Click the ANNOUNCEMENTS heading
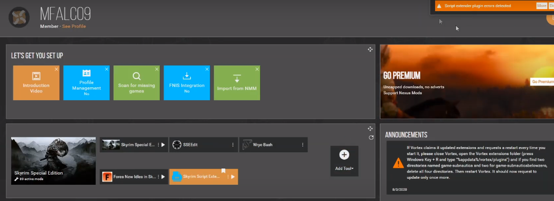Viewport: 554px width, 201px height. click(406, 135)
